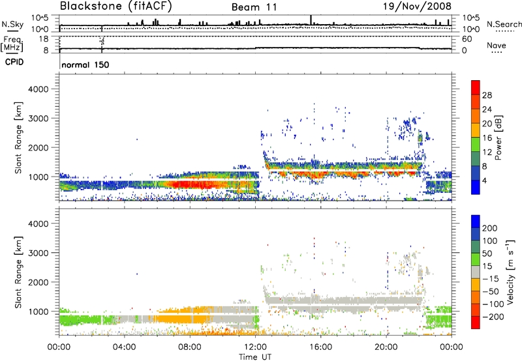Click the '08:00' time axis tick label
The image size is (522, 361).
point(190,347)
